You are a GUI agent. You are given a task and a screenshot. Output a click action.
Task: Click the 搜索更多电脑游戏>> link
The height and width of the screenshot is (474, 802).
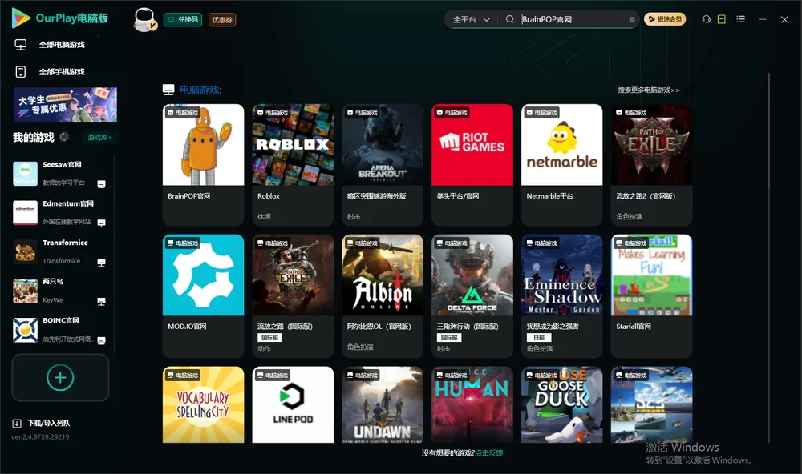[x=649, y=90]
